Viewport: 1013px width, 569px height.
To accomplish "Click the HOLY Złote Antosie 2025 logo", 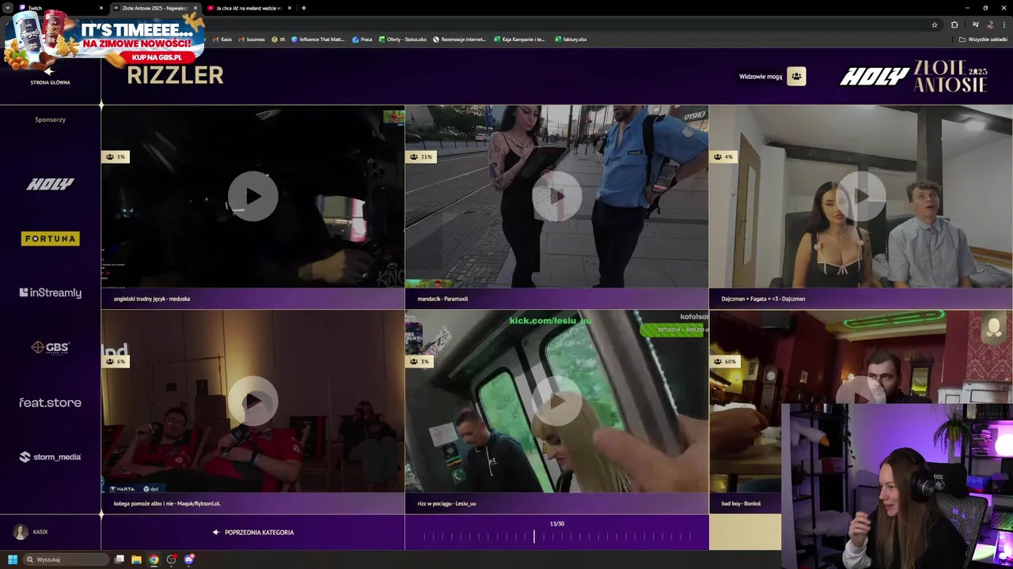I will [914, 77].
